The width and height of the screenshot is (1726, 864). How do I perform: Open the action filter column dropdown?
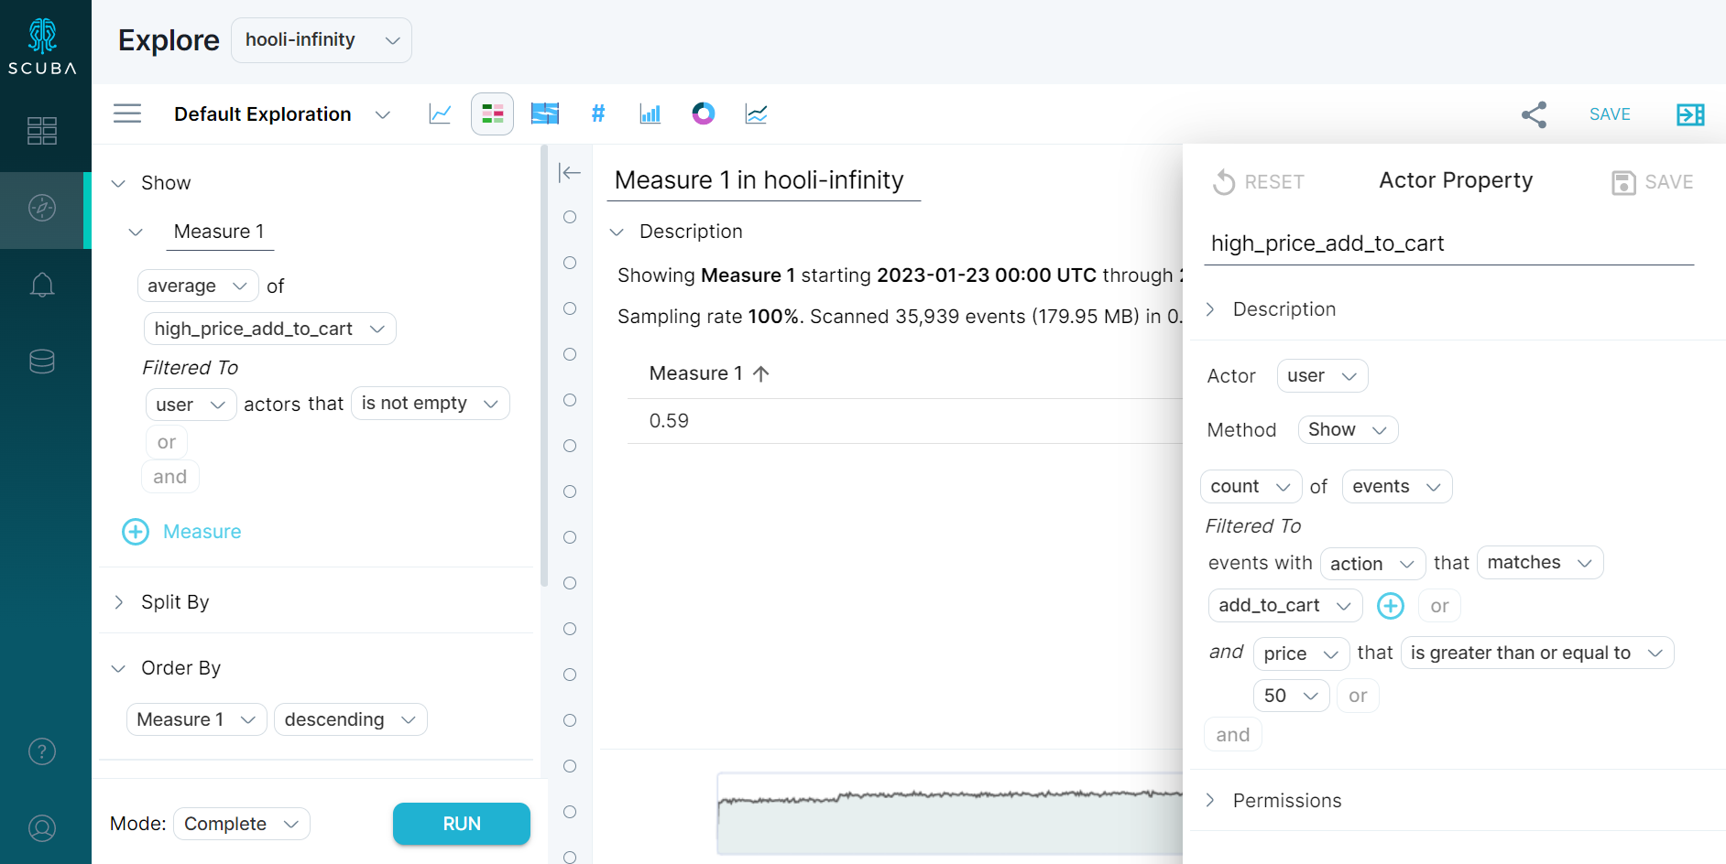pos(1372,564)
